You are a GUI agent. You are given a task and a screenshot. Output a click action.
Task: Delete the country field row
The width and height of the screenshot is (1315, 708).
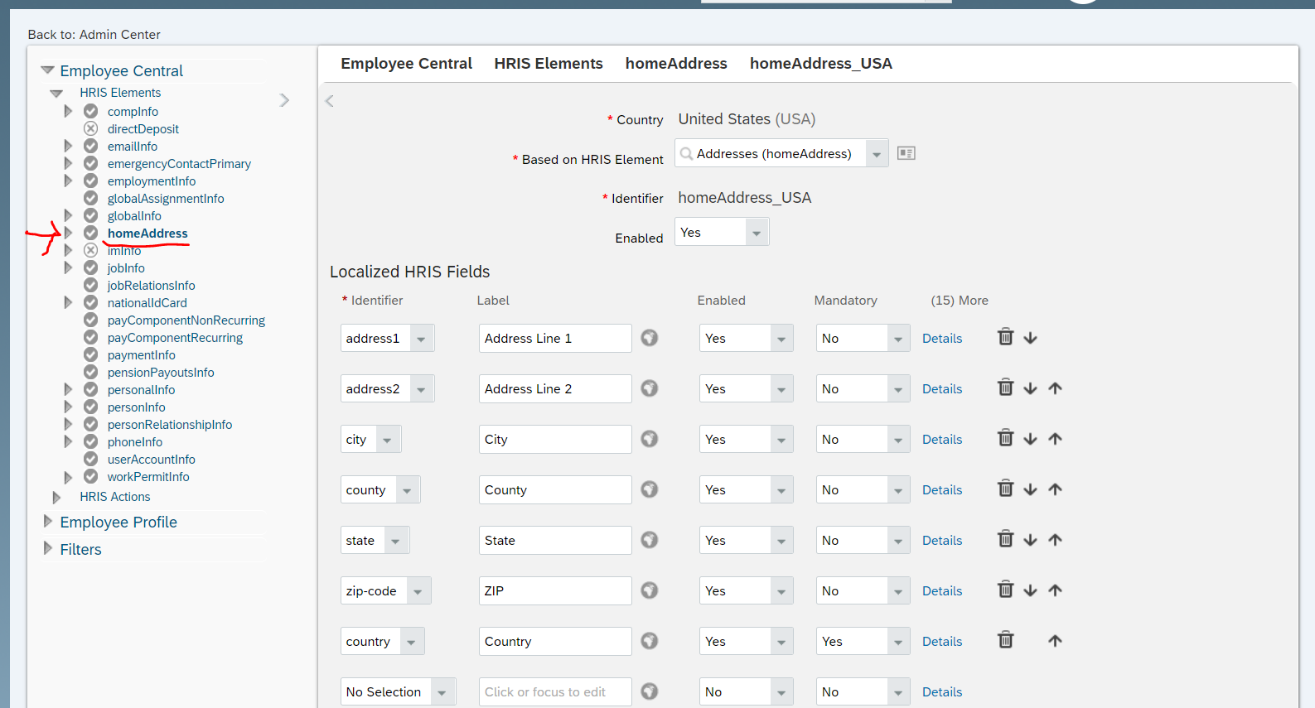tap(1005, 640)
